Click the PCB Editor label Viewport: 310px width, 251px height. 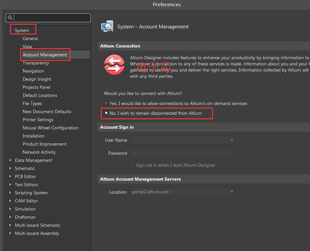(x=25, y=177)
